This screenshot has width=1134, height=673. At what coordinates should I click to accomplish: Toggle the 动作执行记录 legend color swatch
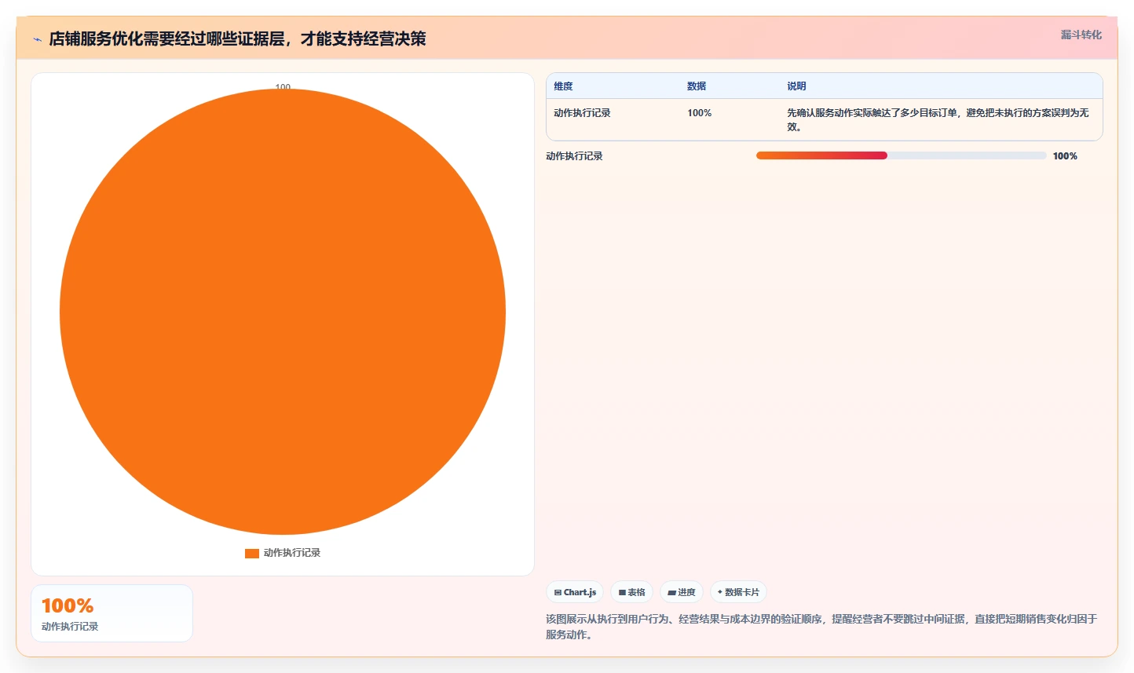click(252, 554)
